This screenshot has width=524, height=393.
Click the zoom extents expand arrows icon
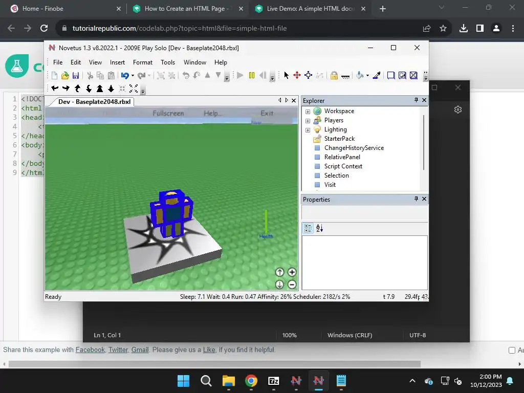tap(134, 89)
